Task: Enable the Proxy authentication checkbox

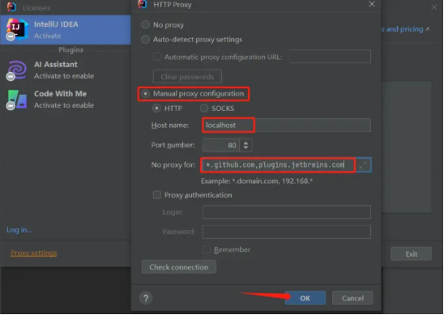Action: coord(157,195)
